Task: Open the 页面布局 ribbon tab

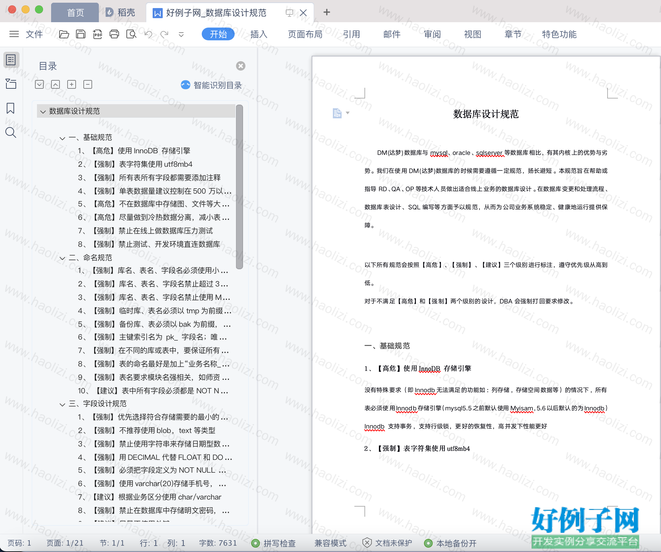Action: [x=305, y=34]
